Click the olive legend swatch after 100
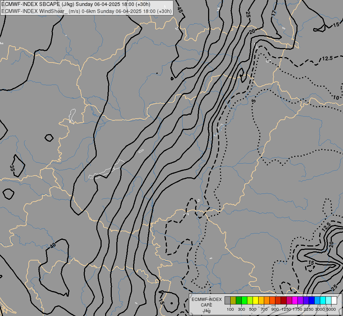 point(233,301)
